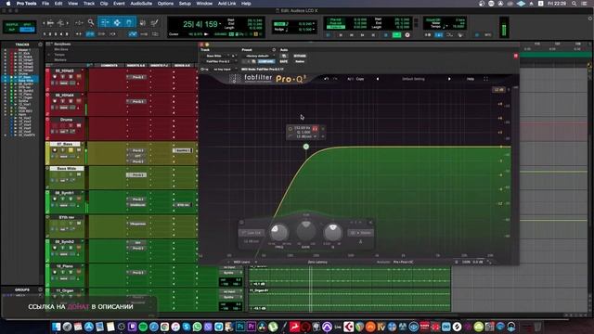Open the Stereo placement dropdown in band controls

tap(360, 233)
